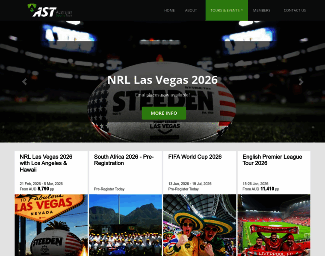Screen dimensions: 325x256
Task: Expand the Tours & Events dropdown
Action: (227, 10)
